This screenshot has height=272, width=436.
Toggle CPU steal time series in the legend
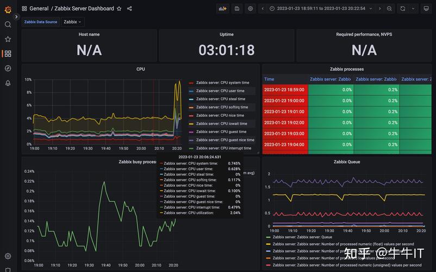[221, 99]
